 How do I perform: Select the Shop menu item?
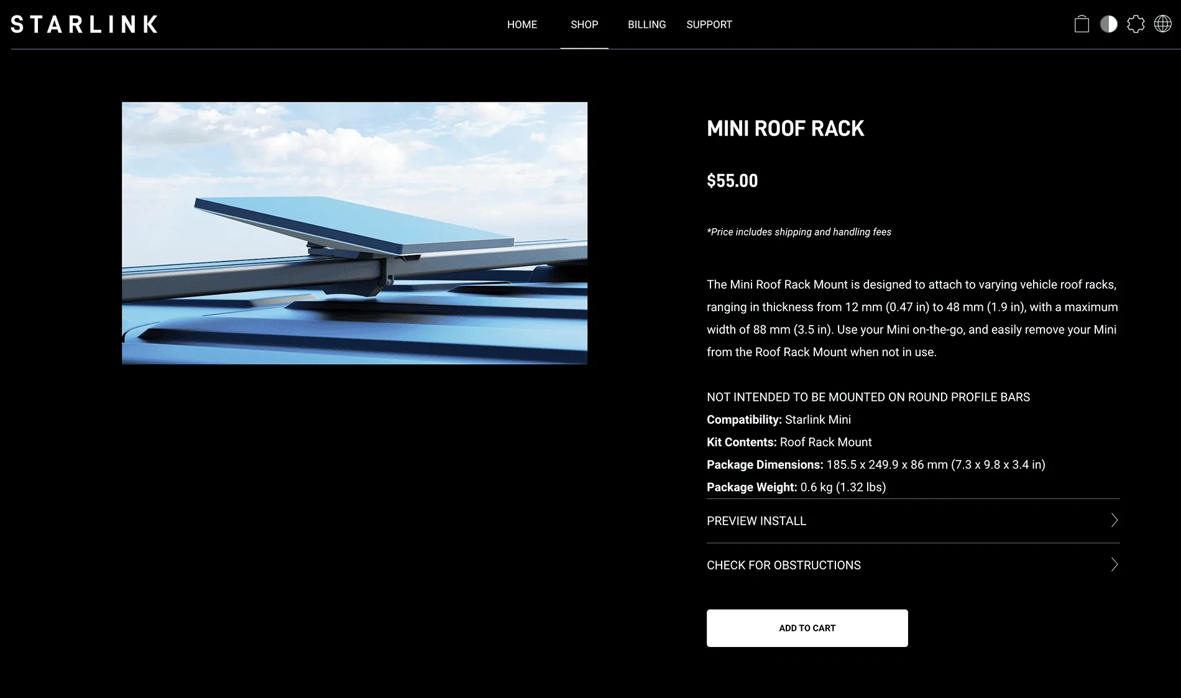coord(584,24)
